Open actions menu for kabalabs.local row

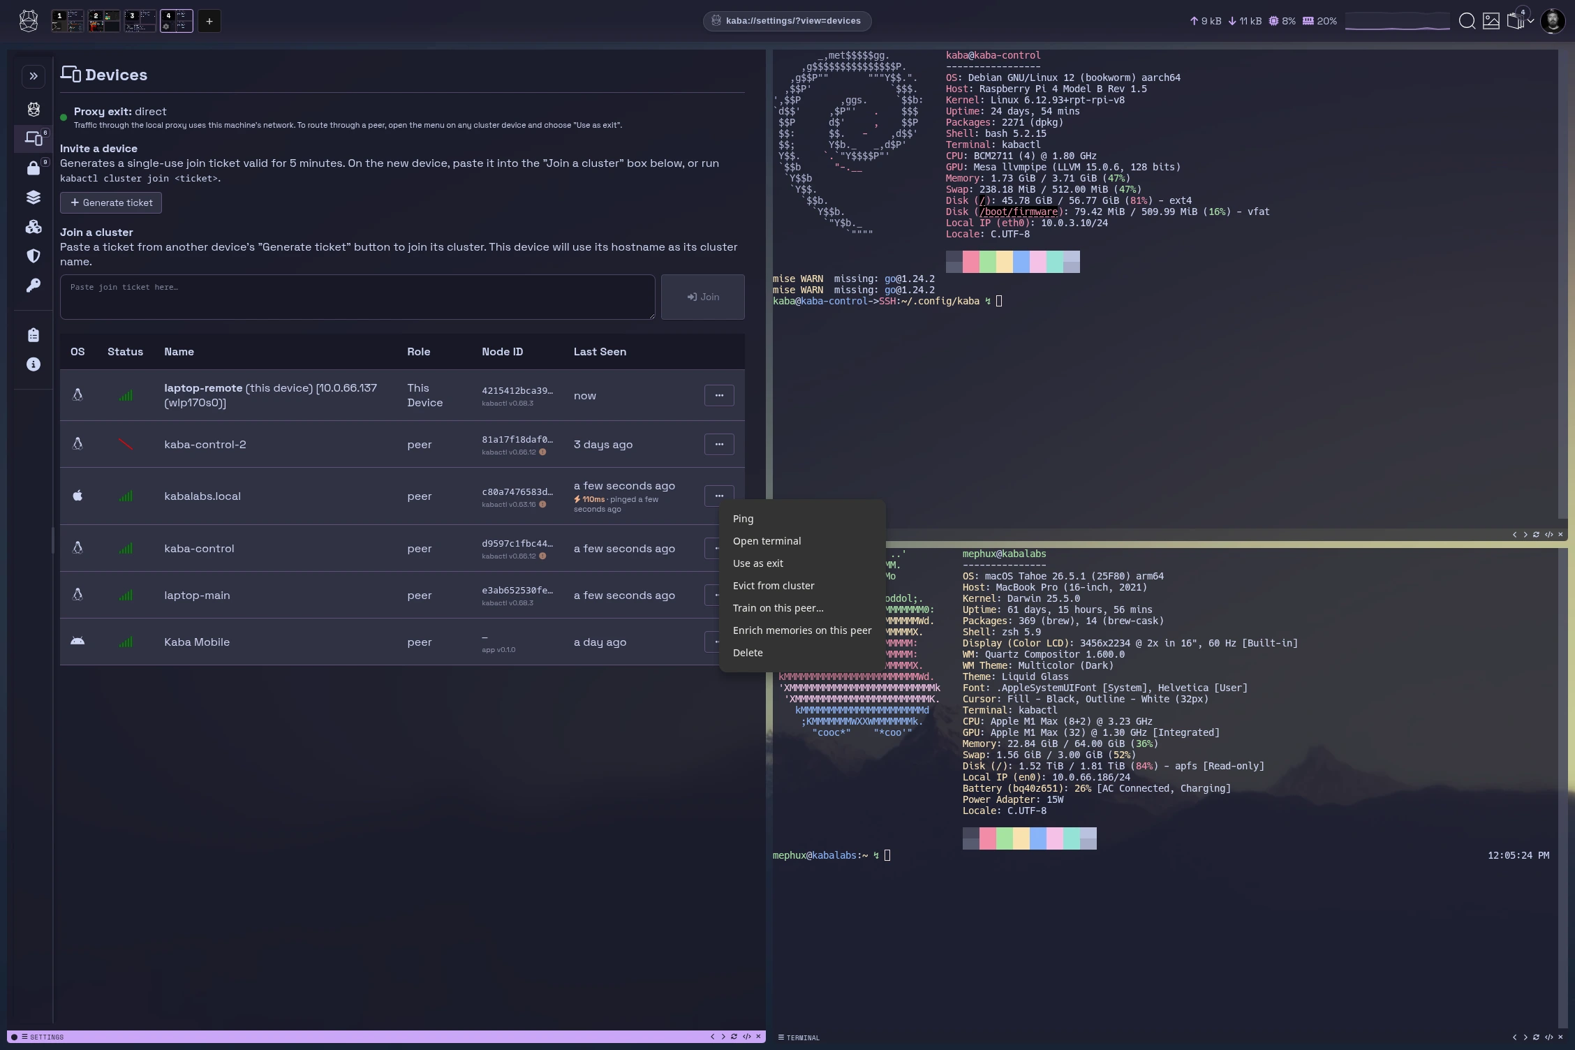(719, 496)
